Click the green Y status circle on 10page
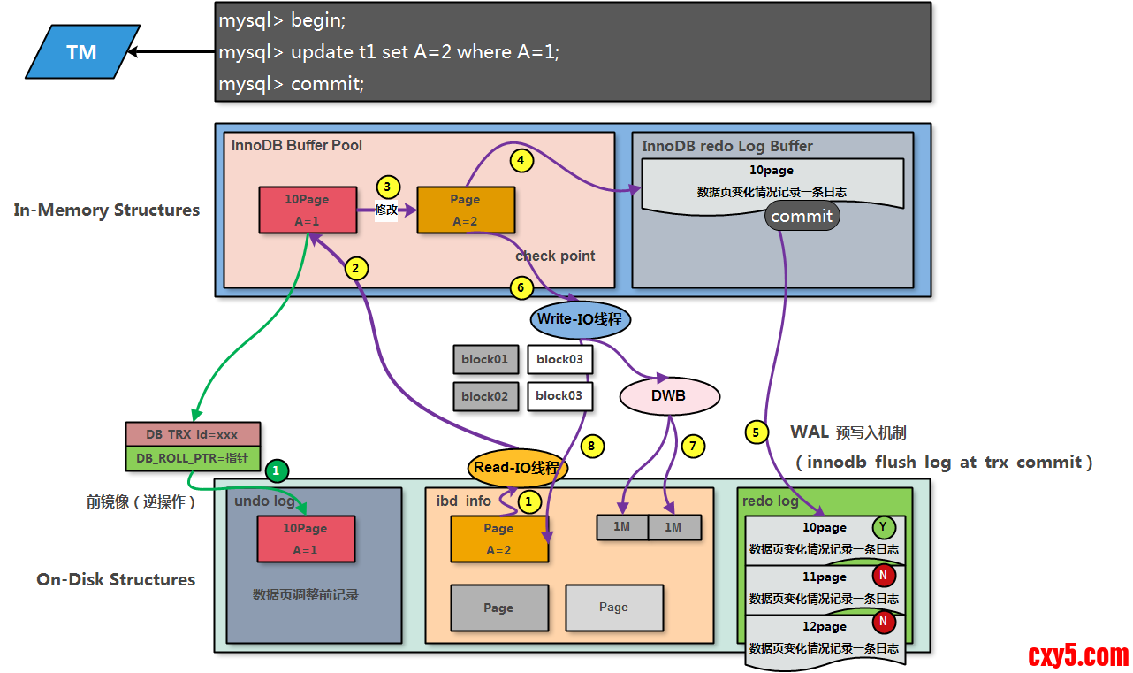 [x=883, y=528]
